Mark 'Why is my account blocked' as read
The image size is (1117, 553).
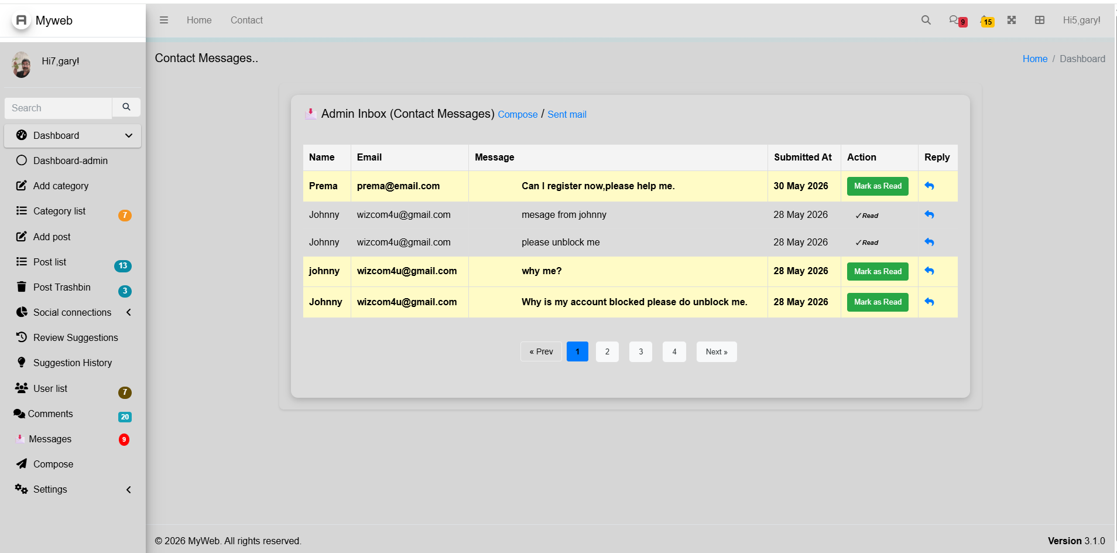pos(878,302)
